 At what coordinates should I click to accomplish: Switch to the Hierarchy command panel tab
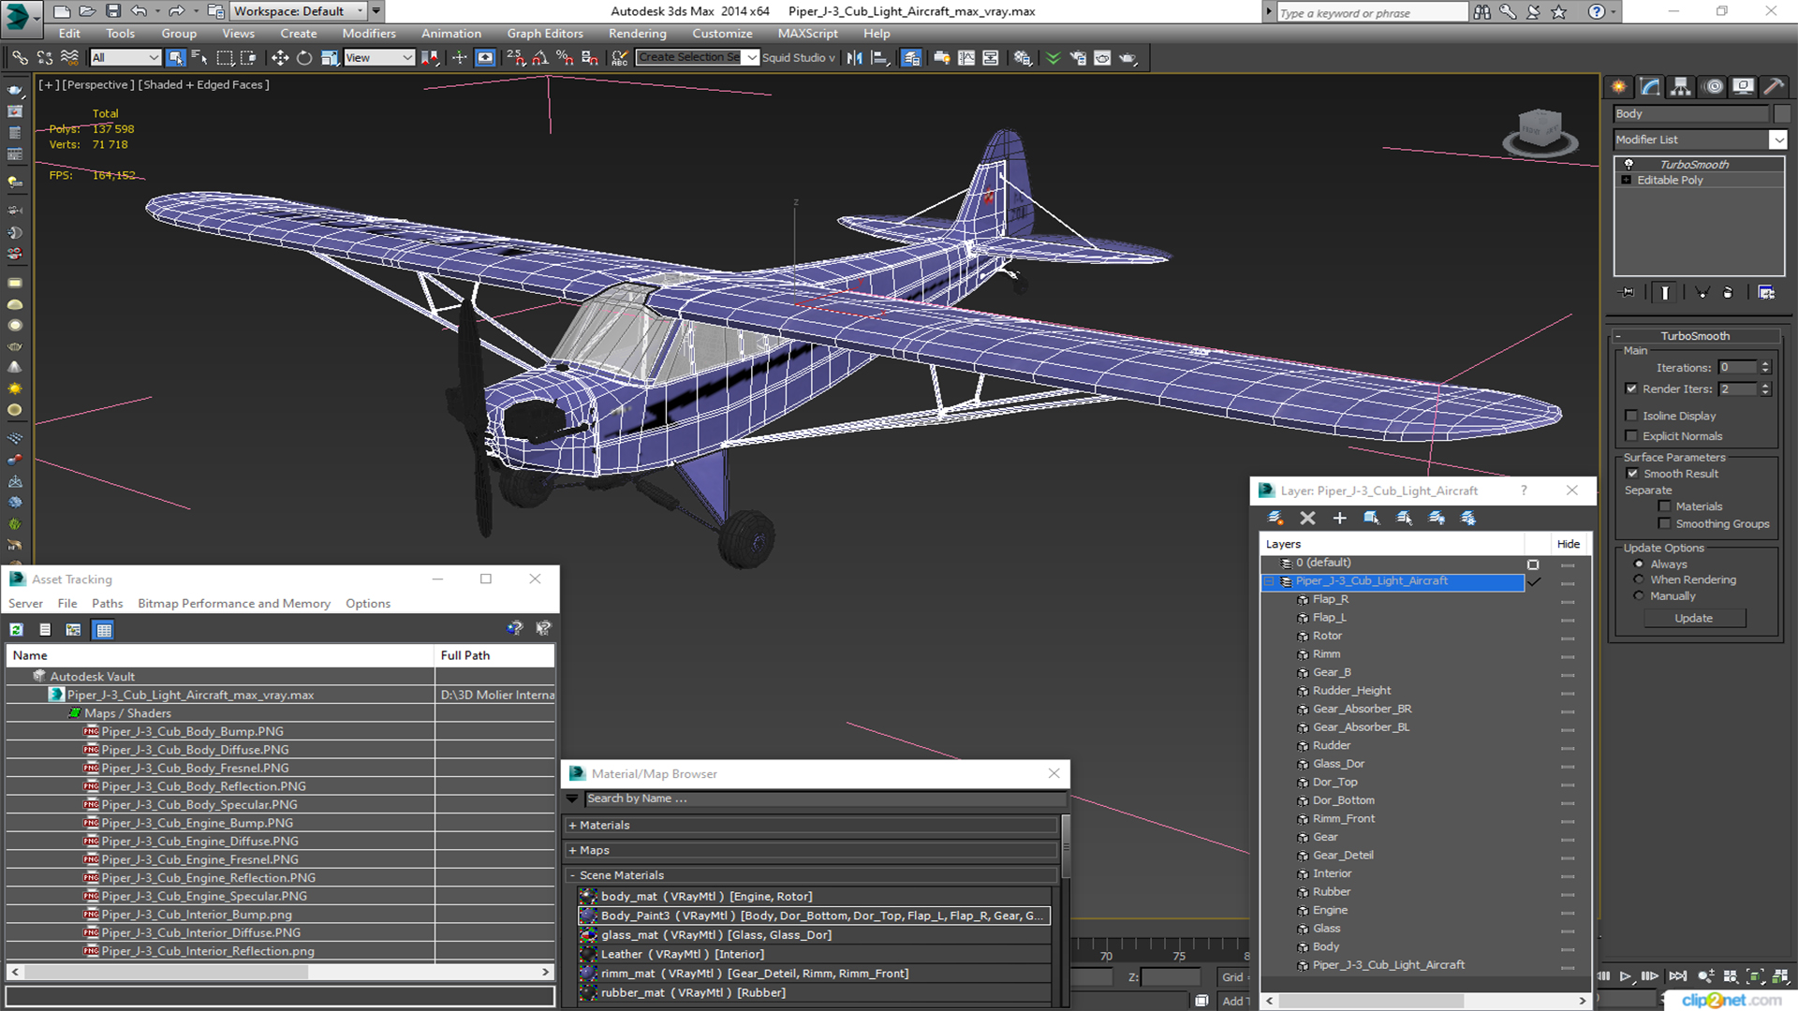pyautogui.click(x=1681, y=87)
